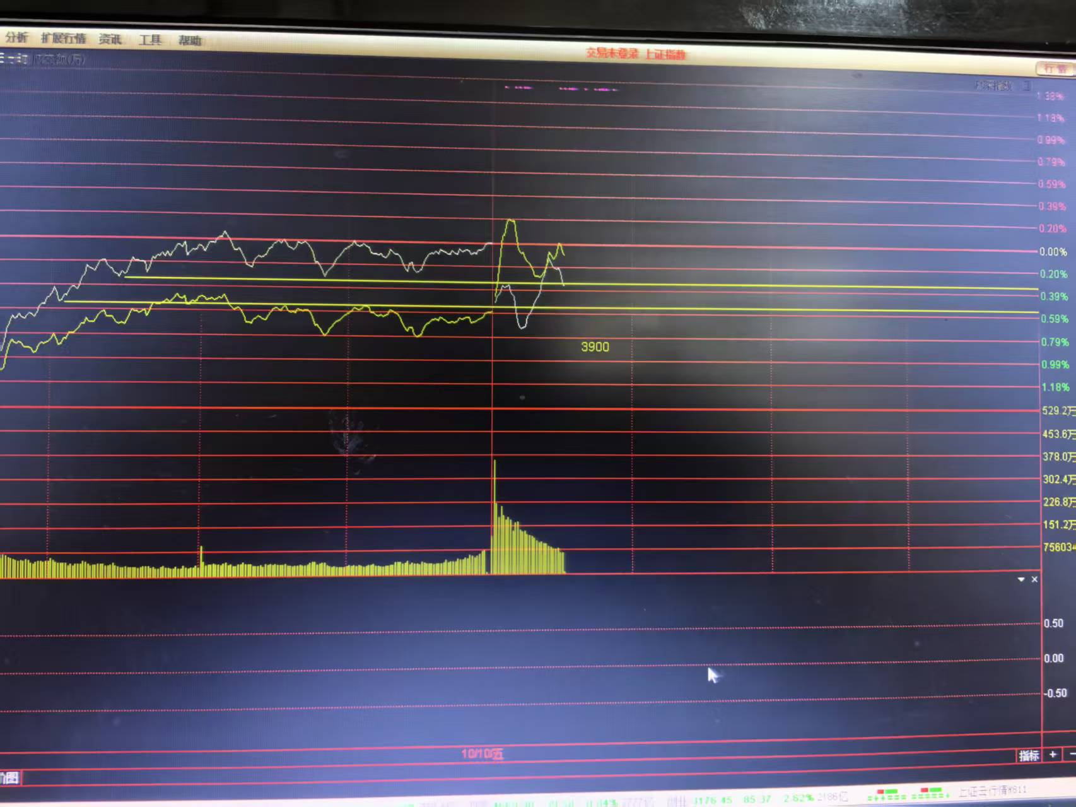
Task: Click the 指标 indicator button
Action: click(1029, 755)
